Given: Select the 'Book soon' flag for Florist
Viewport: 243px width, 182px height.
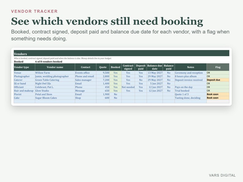Looking at the screenshot, I should click(218, 94).
